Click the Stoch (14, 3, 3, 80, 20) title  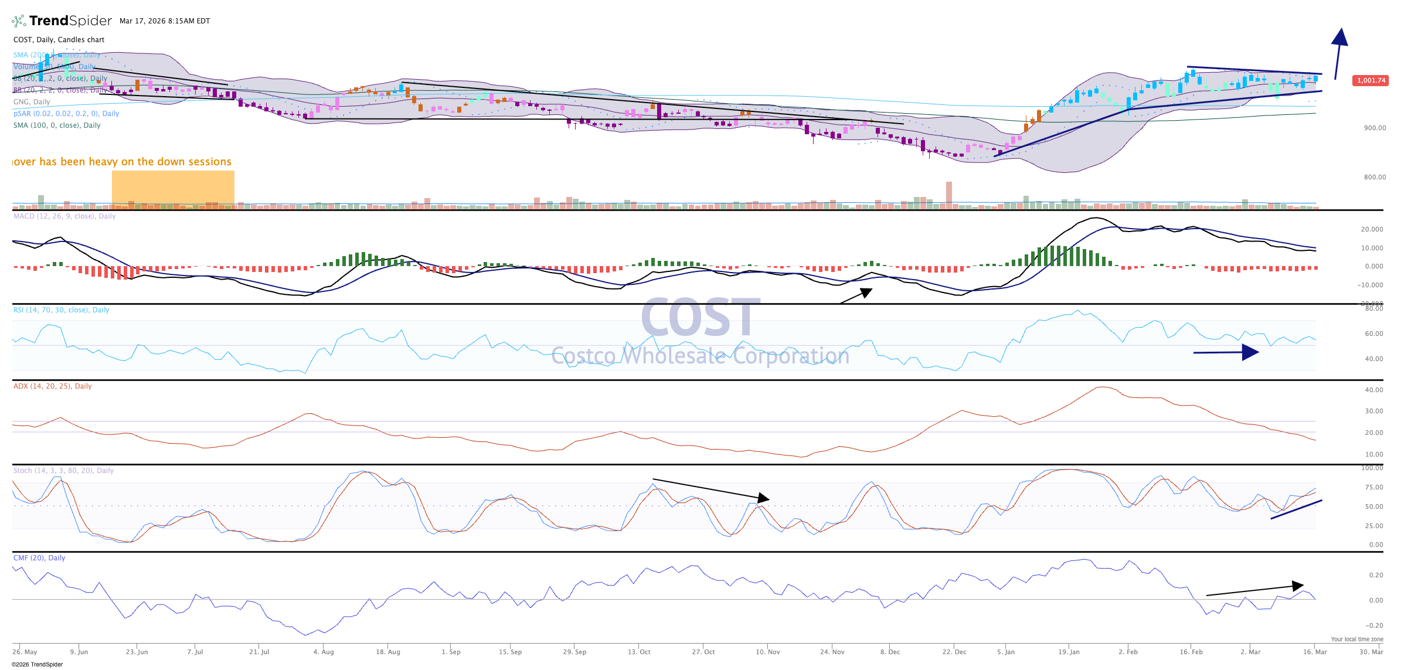tap(63, 471)
